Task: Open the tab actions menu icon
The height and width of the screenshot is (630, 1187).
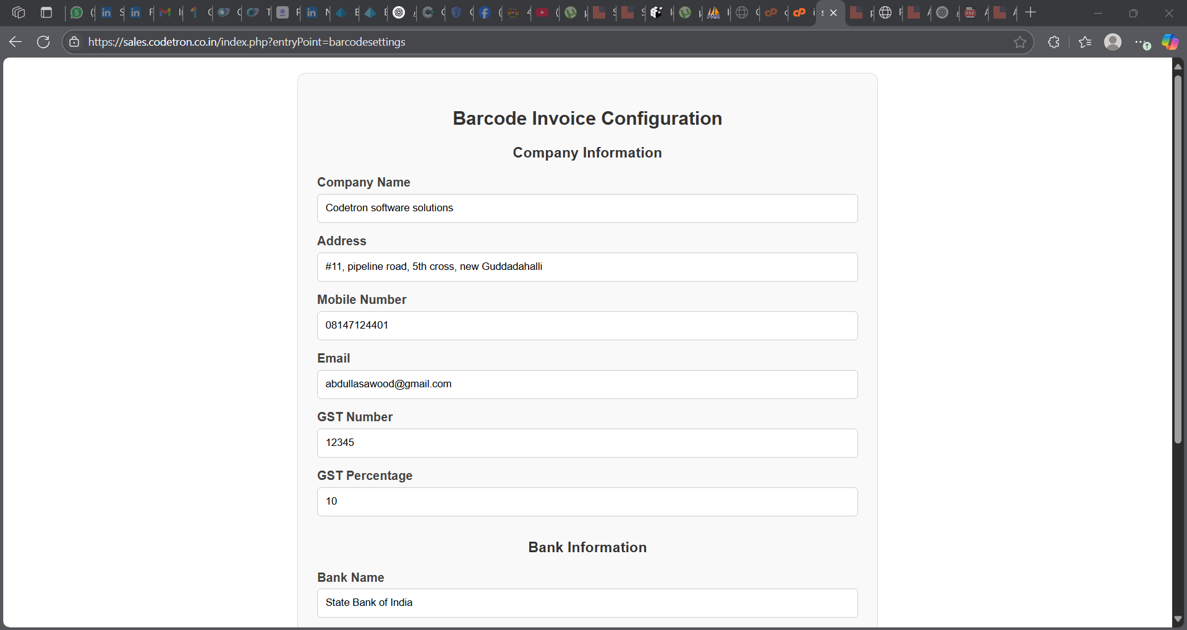Action: [46, 12]
